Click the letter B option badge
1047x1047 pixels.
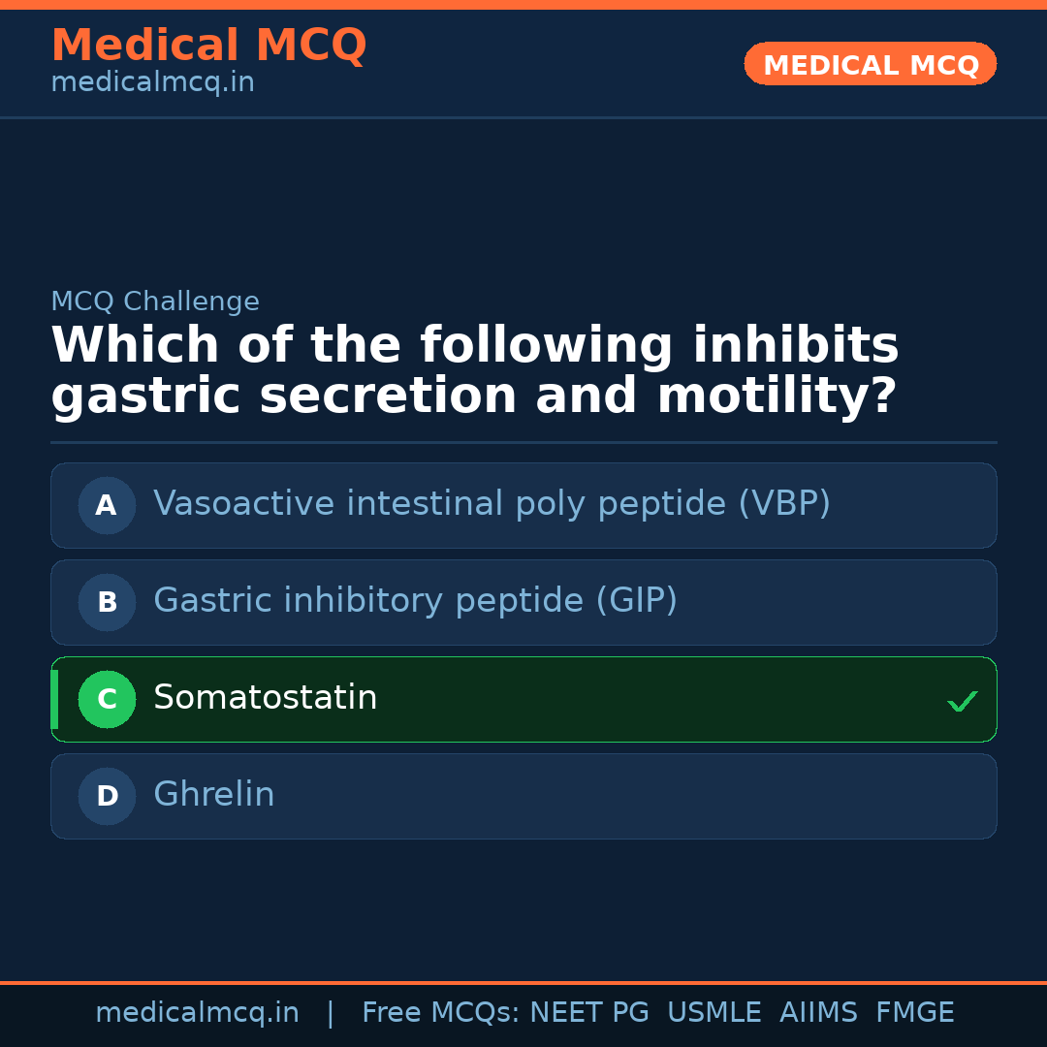pos(107,602)
